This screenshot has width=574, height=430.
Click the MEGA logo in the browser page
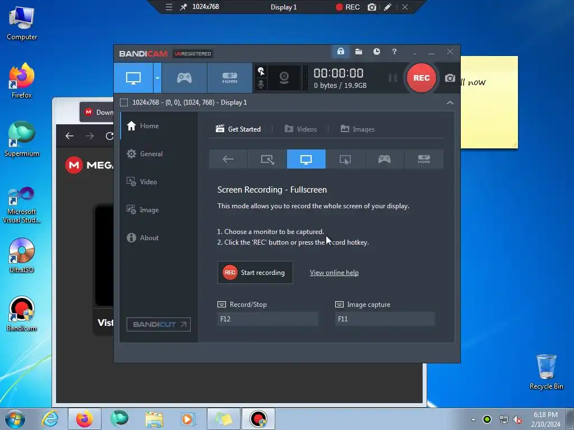(x=89, y=165)
